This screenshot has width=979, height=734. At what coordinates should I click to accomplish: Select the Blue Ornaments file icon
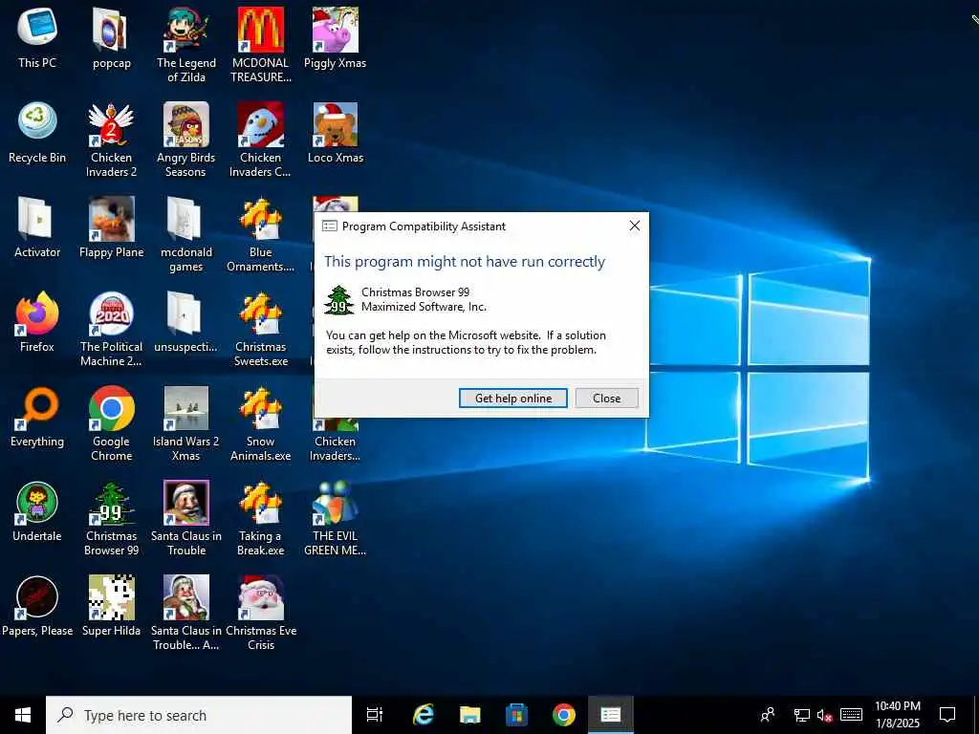click(260, 219)
